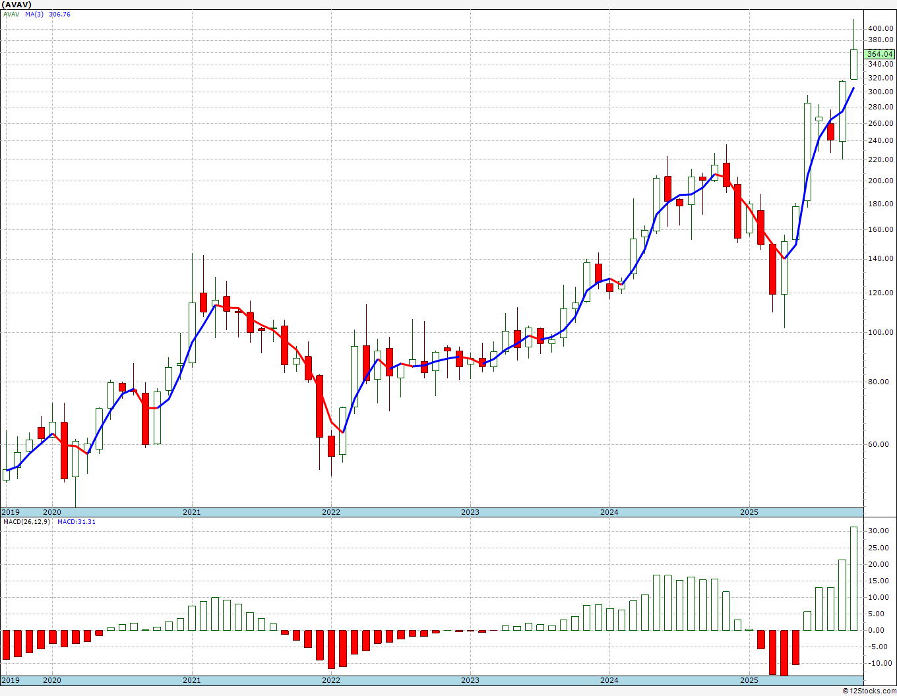Click the tallest green MACD histogram bar
The width and height of the screenshot is (897, 696).
point(853,579)
